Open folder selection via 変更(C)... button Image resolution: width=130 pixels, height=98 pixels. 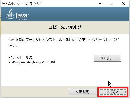107,58
